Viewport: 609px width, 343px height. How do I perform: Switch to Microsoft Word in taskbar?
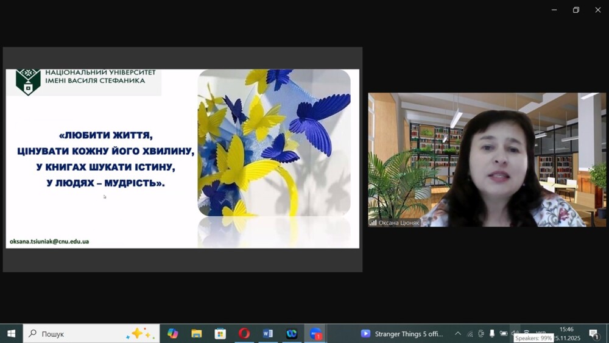tap(268, 333)
